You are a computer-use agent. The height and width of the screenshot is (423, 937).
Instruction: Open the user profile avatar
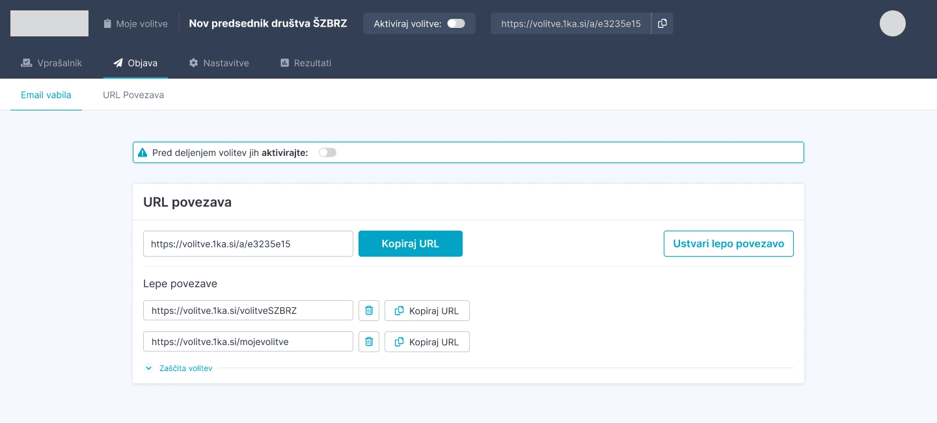point(892,23)
